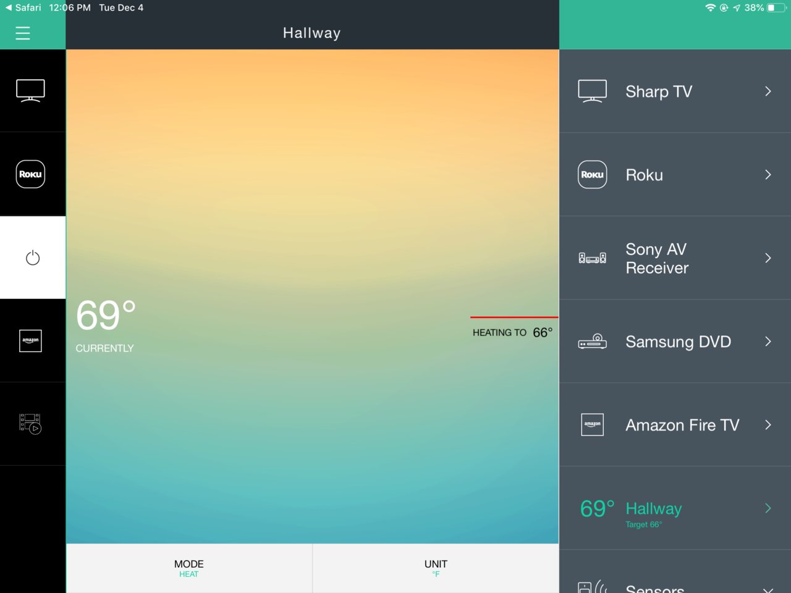Tap the Amazon Fire TV logo icon
This screenshot has height=593, width=791.
[592, 424]
